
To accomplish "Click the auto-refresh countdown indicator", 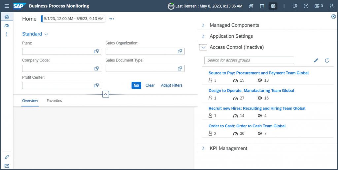I will pyautogui.click(x=171, y=6).
